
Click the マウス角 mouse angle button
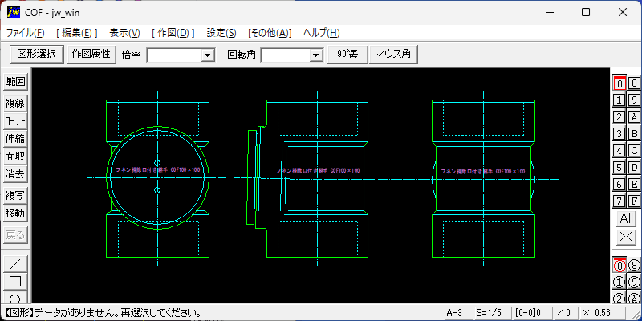393,54
